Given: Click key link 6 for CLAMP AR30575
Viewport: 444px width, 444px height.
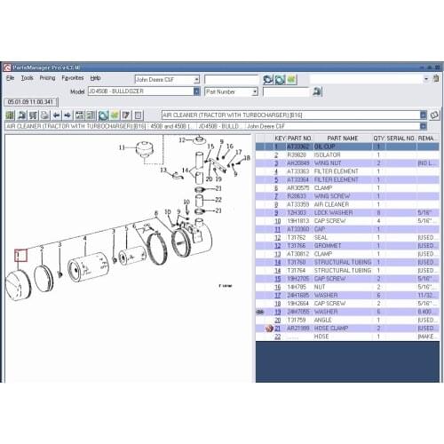Looking at the screenshot, I should [x=276, y=188].
